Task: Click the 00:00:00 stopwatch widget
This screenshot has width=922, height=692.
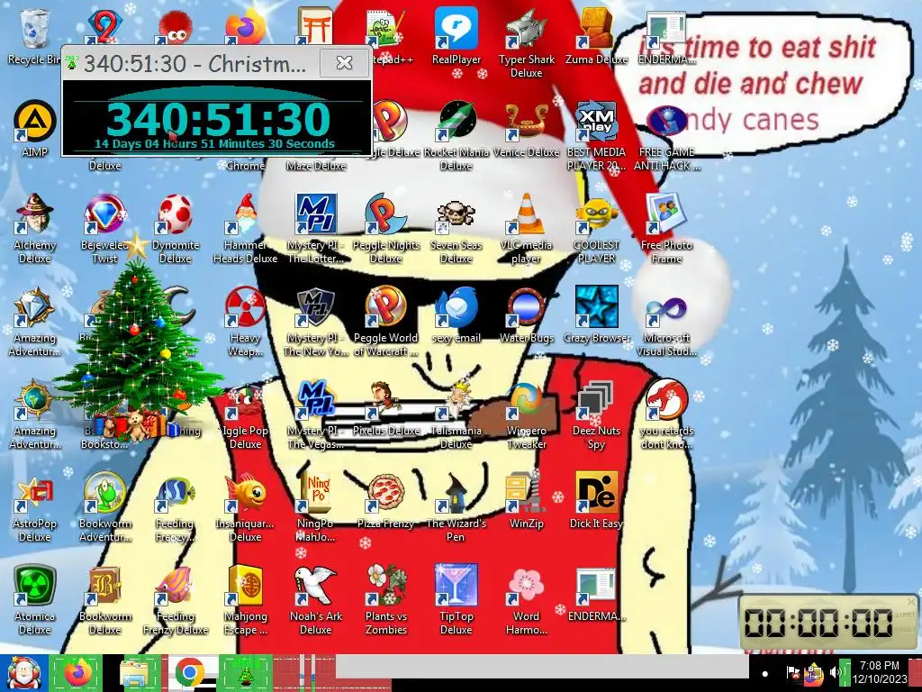Action: tap(828, 622)
